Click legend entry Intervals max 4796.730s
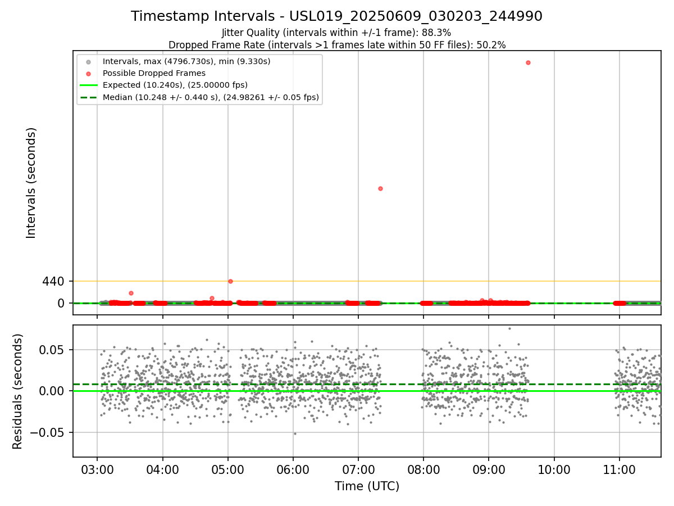Viewport: 674px width, 506px height. coord(186,61)
